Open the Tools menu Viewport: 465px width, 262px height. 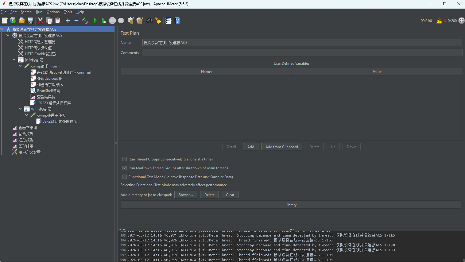click(68, 12)
